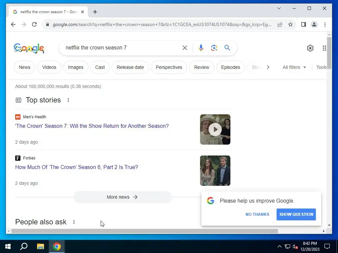Open search Tools

(x=321, y=67)
